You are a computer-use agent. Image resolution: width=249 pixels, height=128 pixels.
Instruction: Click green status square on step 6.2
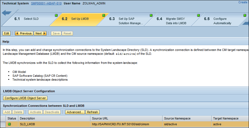pos(104,15)
